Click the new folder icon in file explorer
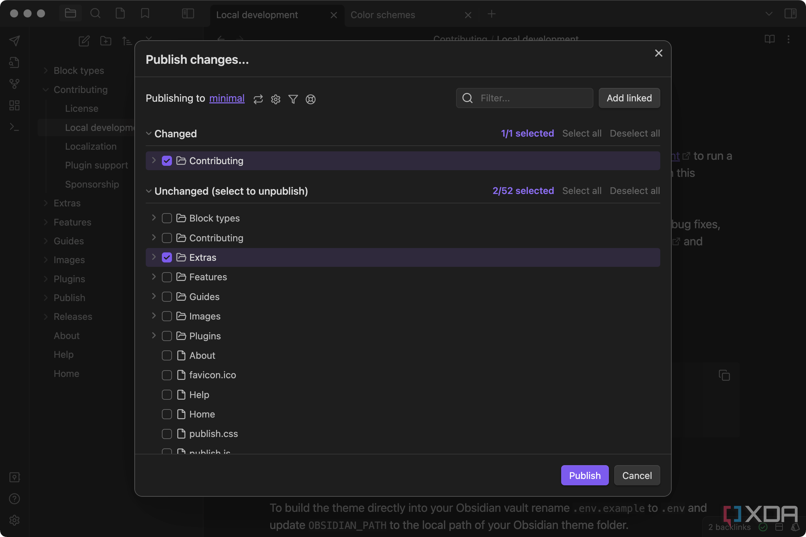This screenshot has width=806, height=537. (105, 41)
